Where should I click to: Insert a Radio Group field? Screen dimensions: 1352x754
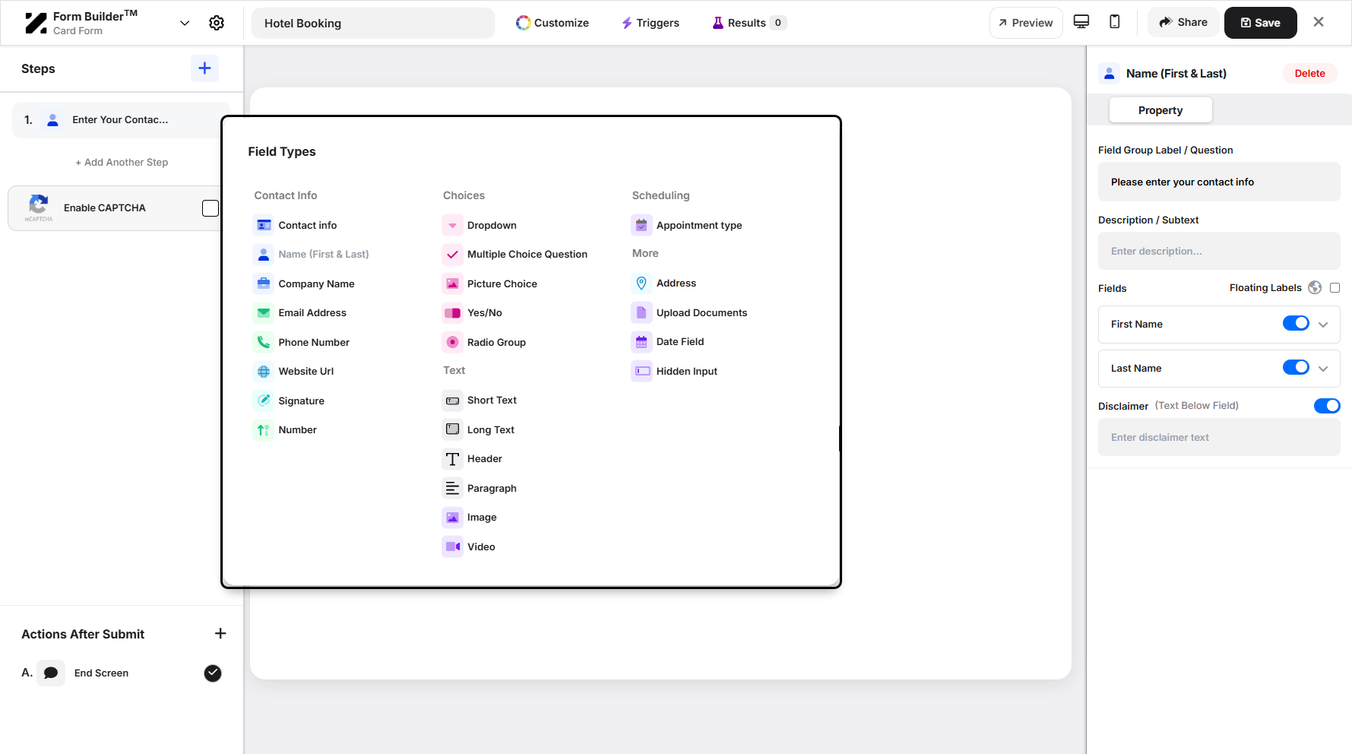point(485,342)
